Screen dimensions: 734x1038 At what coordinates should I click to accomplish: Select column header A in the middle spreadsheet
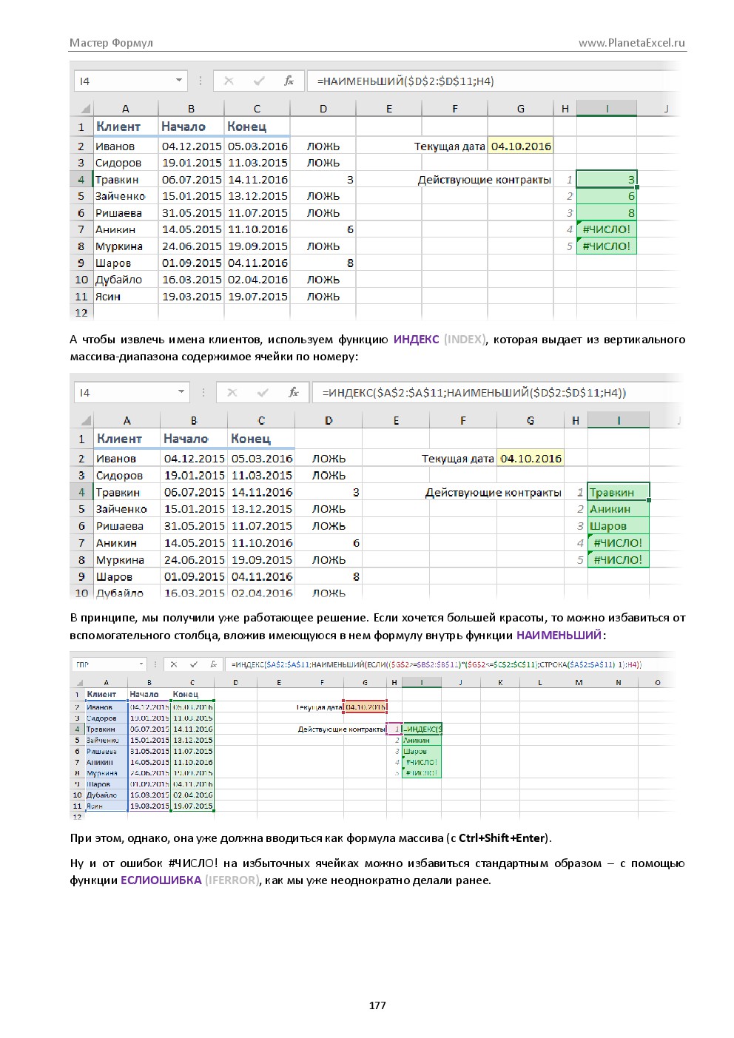127,421
